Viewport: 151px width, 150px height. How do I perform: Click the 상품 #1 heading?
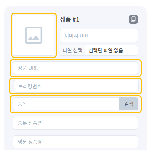(x=69, y=19)
